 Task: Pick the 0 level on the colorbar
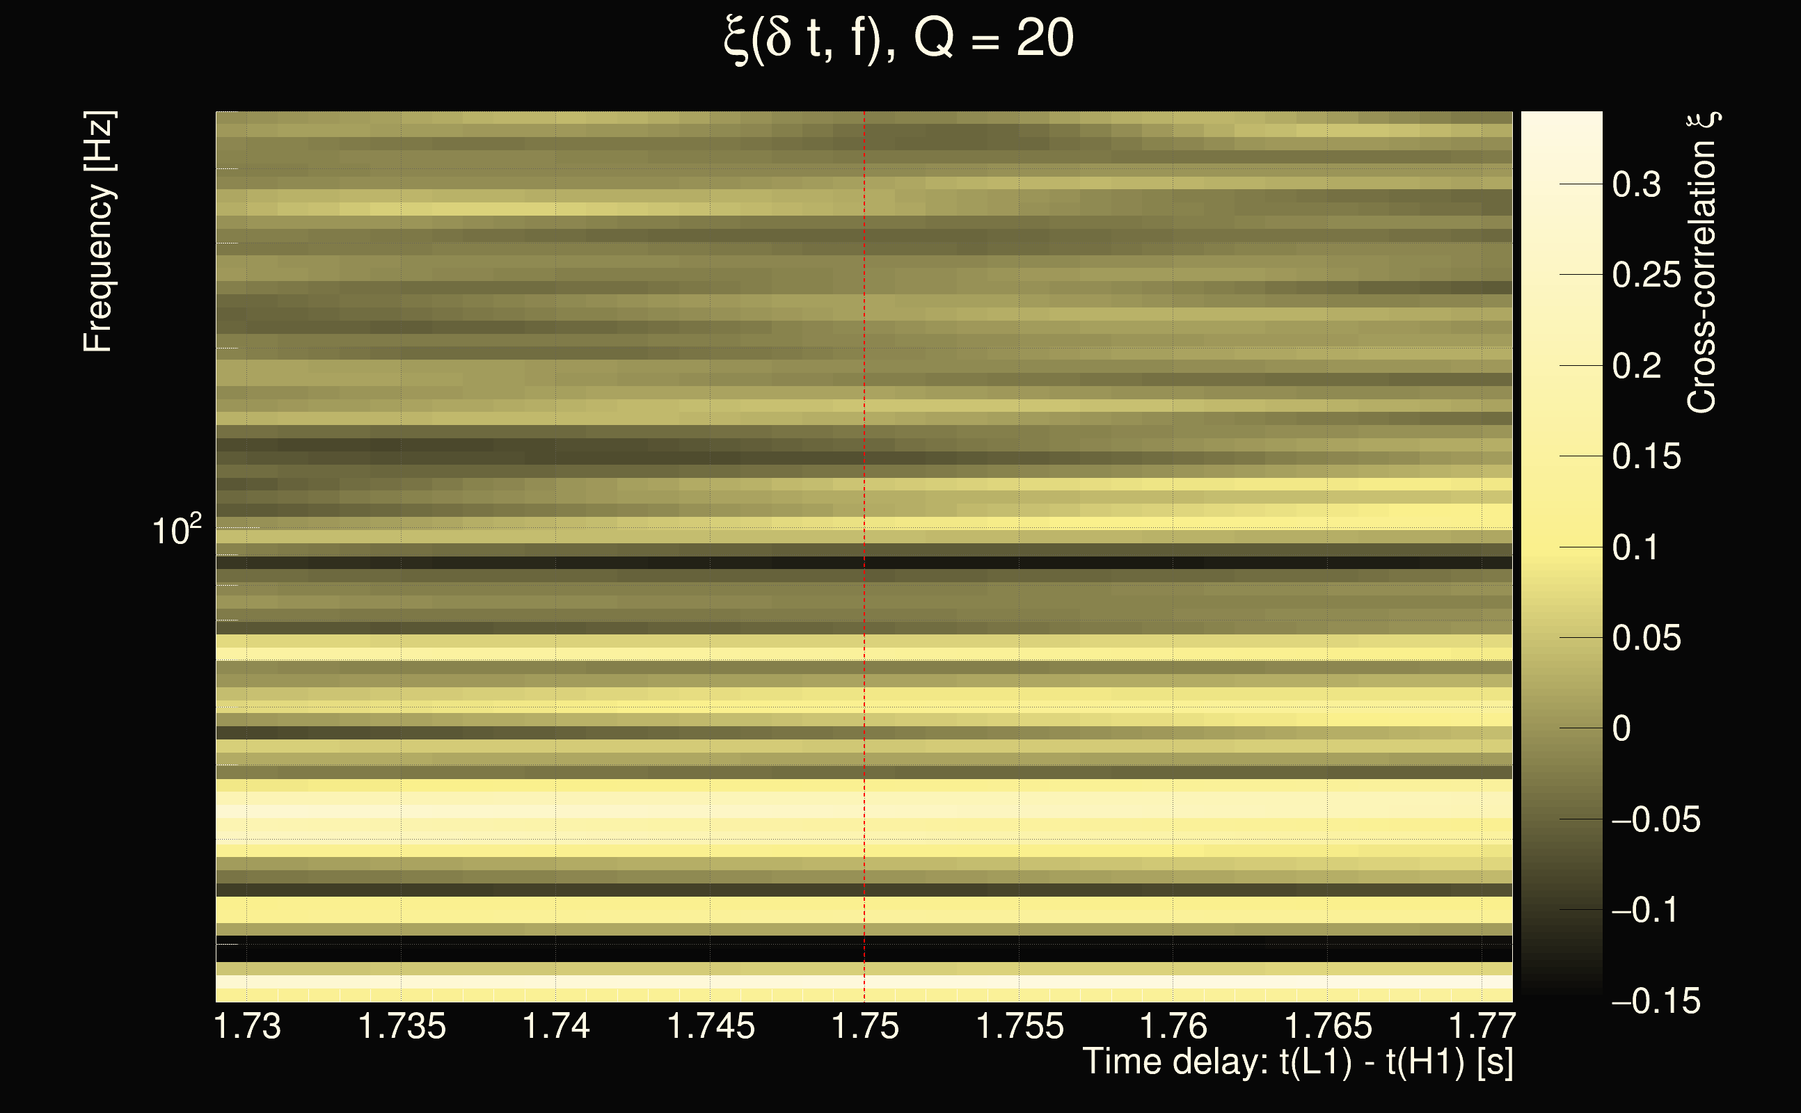click(x=1621, y=728)
